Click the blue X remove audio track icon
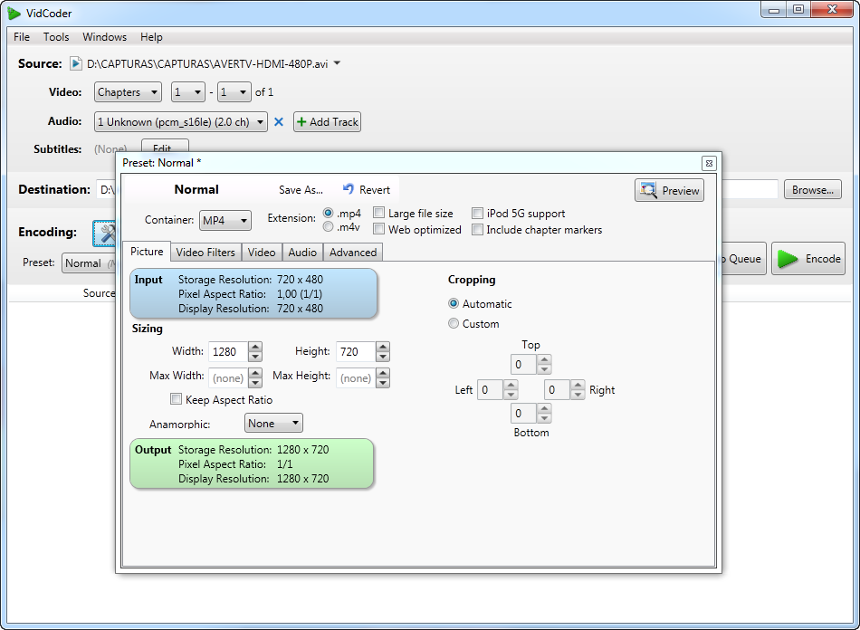The image size is (860, 630). 279,122
